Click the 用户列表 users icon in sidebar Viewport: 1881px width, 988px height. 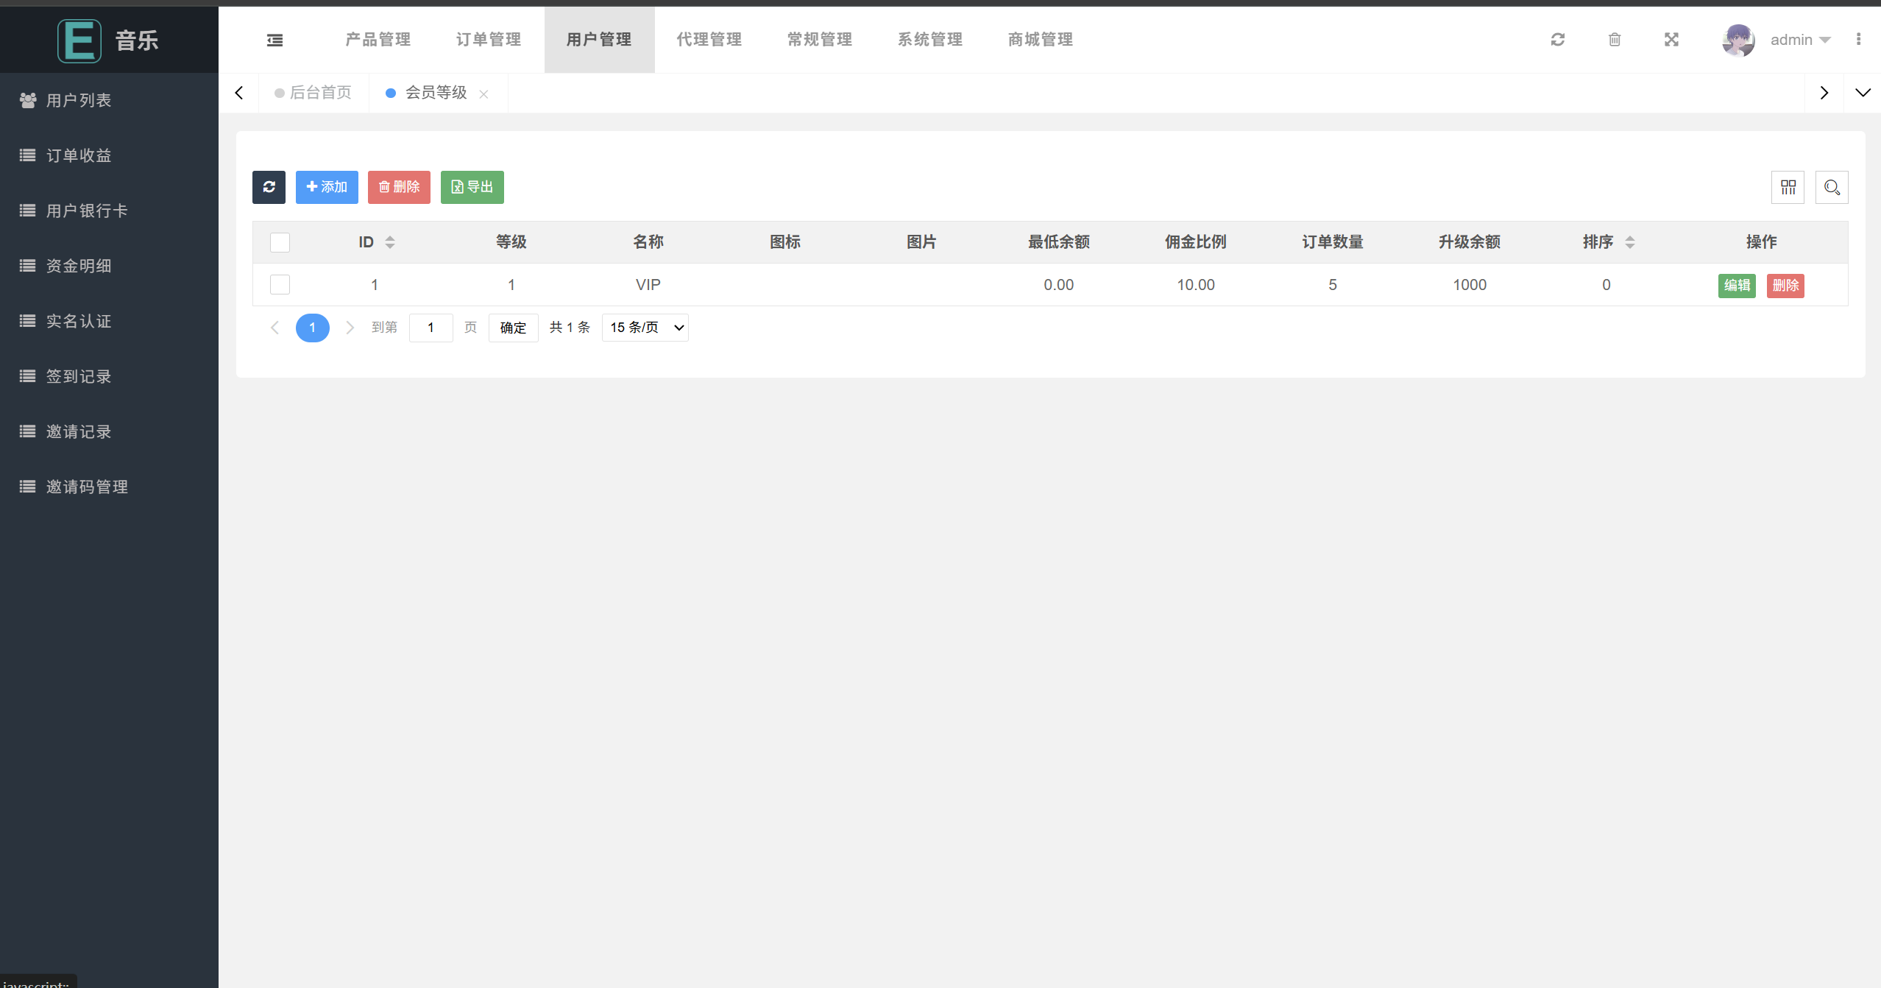[28, 100]
